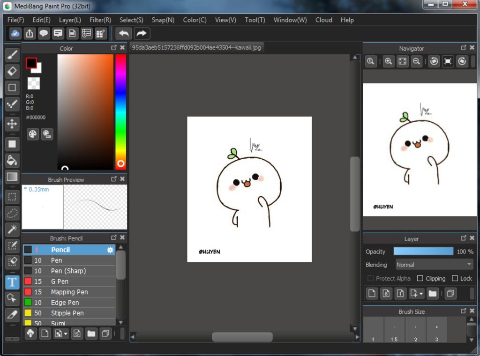The width and height of the screenshot is (480, 356).
Task: Close the Color panel
Action: pos(122,48)
